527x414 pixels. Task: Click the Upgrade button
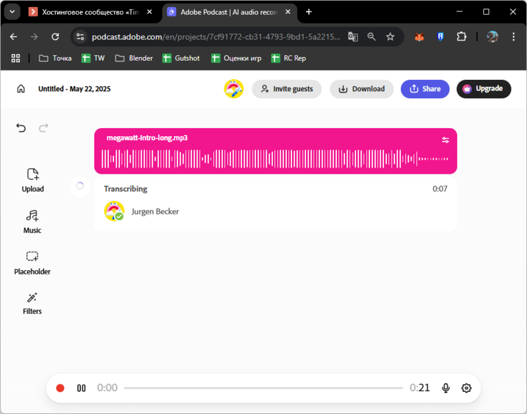484,89
